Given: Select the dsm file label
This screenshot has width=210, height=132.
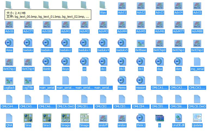Looking at the screenshot, I should (x=178, y=69).
